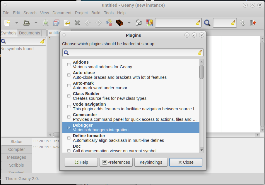Viewport: 265px width, 185px height.
Task: Open the plugin Preferences dialog
Action: pyautogui.click(x=116, y=162)
